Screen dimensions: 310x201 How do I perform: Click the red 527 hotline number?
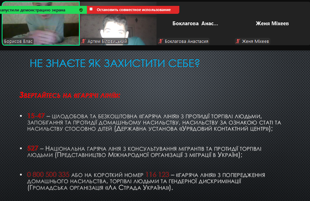pos(33,148)
